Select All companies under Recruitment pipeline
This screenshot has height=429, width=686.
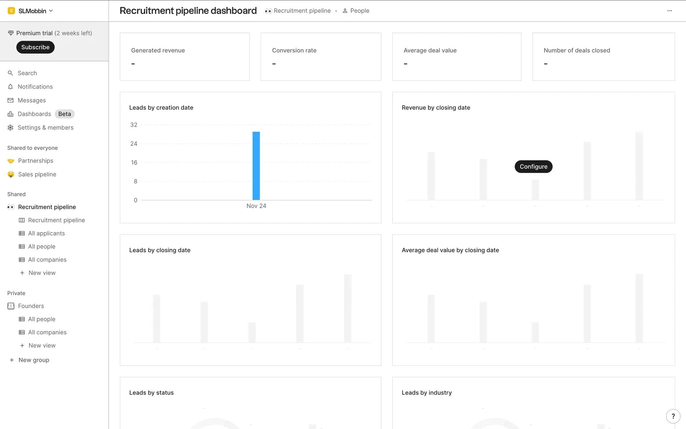tap(47, 260)
